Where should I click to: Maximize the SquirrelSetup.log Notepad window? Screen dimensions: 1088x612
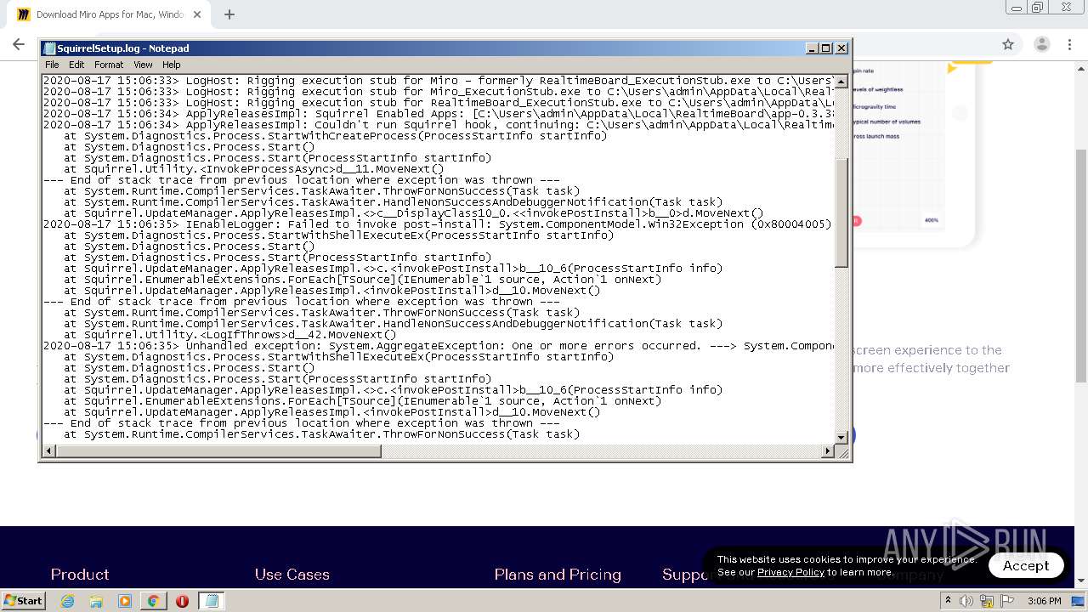(x=826, y=48)
